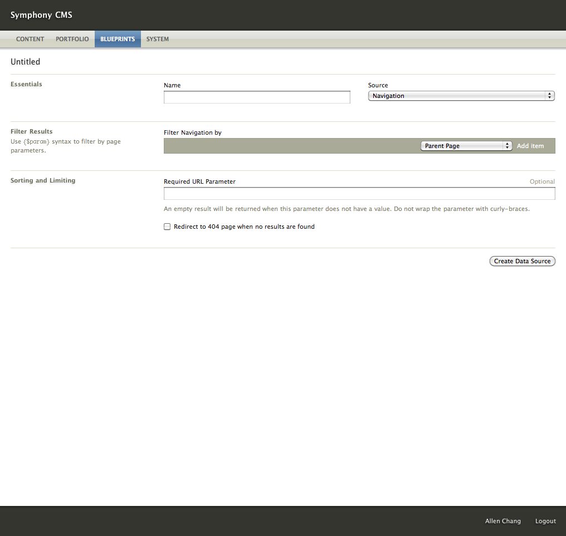Click the Create Data Source button
566x536 pixels.
point(522,261)
